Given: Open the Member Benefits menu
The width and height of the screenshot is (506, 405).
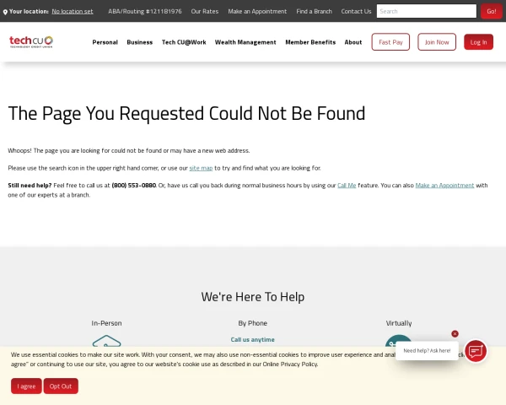Looking at the screenshot, I should click(310, 42).
